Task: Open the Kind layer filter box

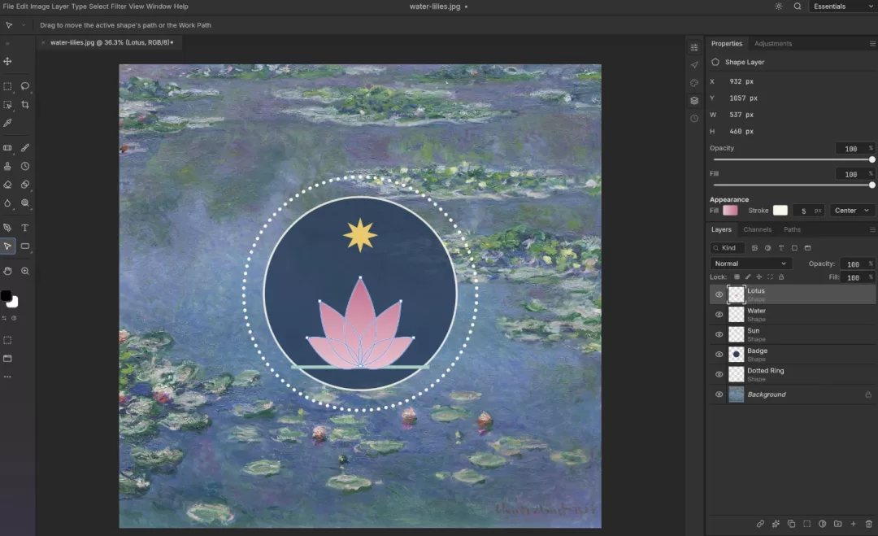Action: pos(728,248)
